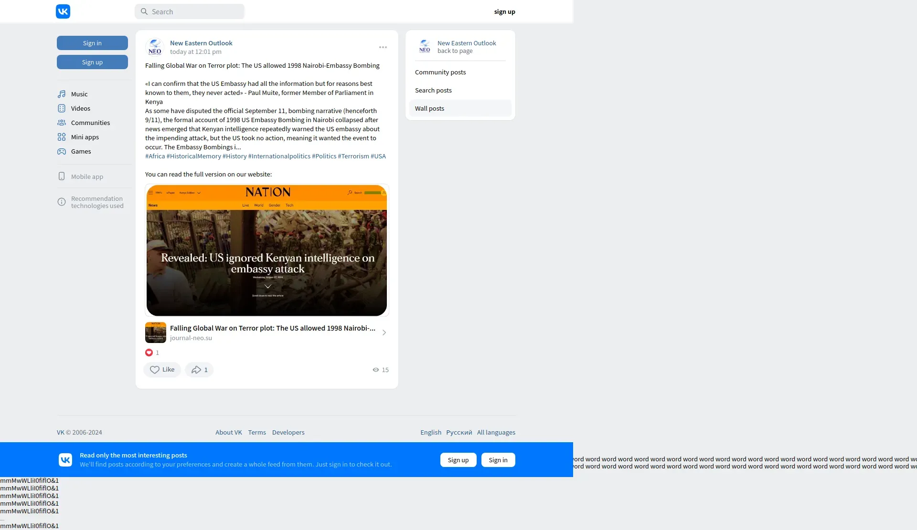Open the All languages selector

tap(496, 432)
